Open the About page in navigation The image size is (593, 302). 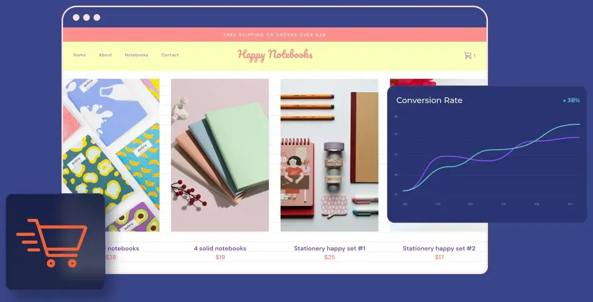pos(106,55)
